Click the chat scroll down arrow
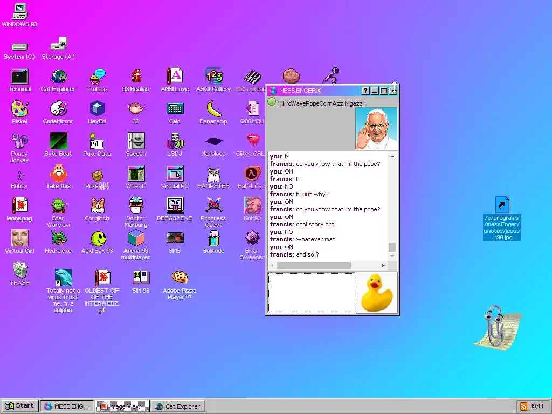This screenshot has width=552, height=414. click(x=392, y=256)
